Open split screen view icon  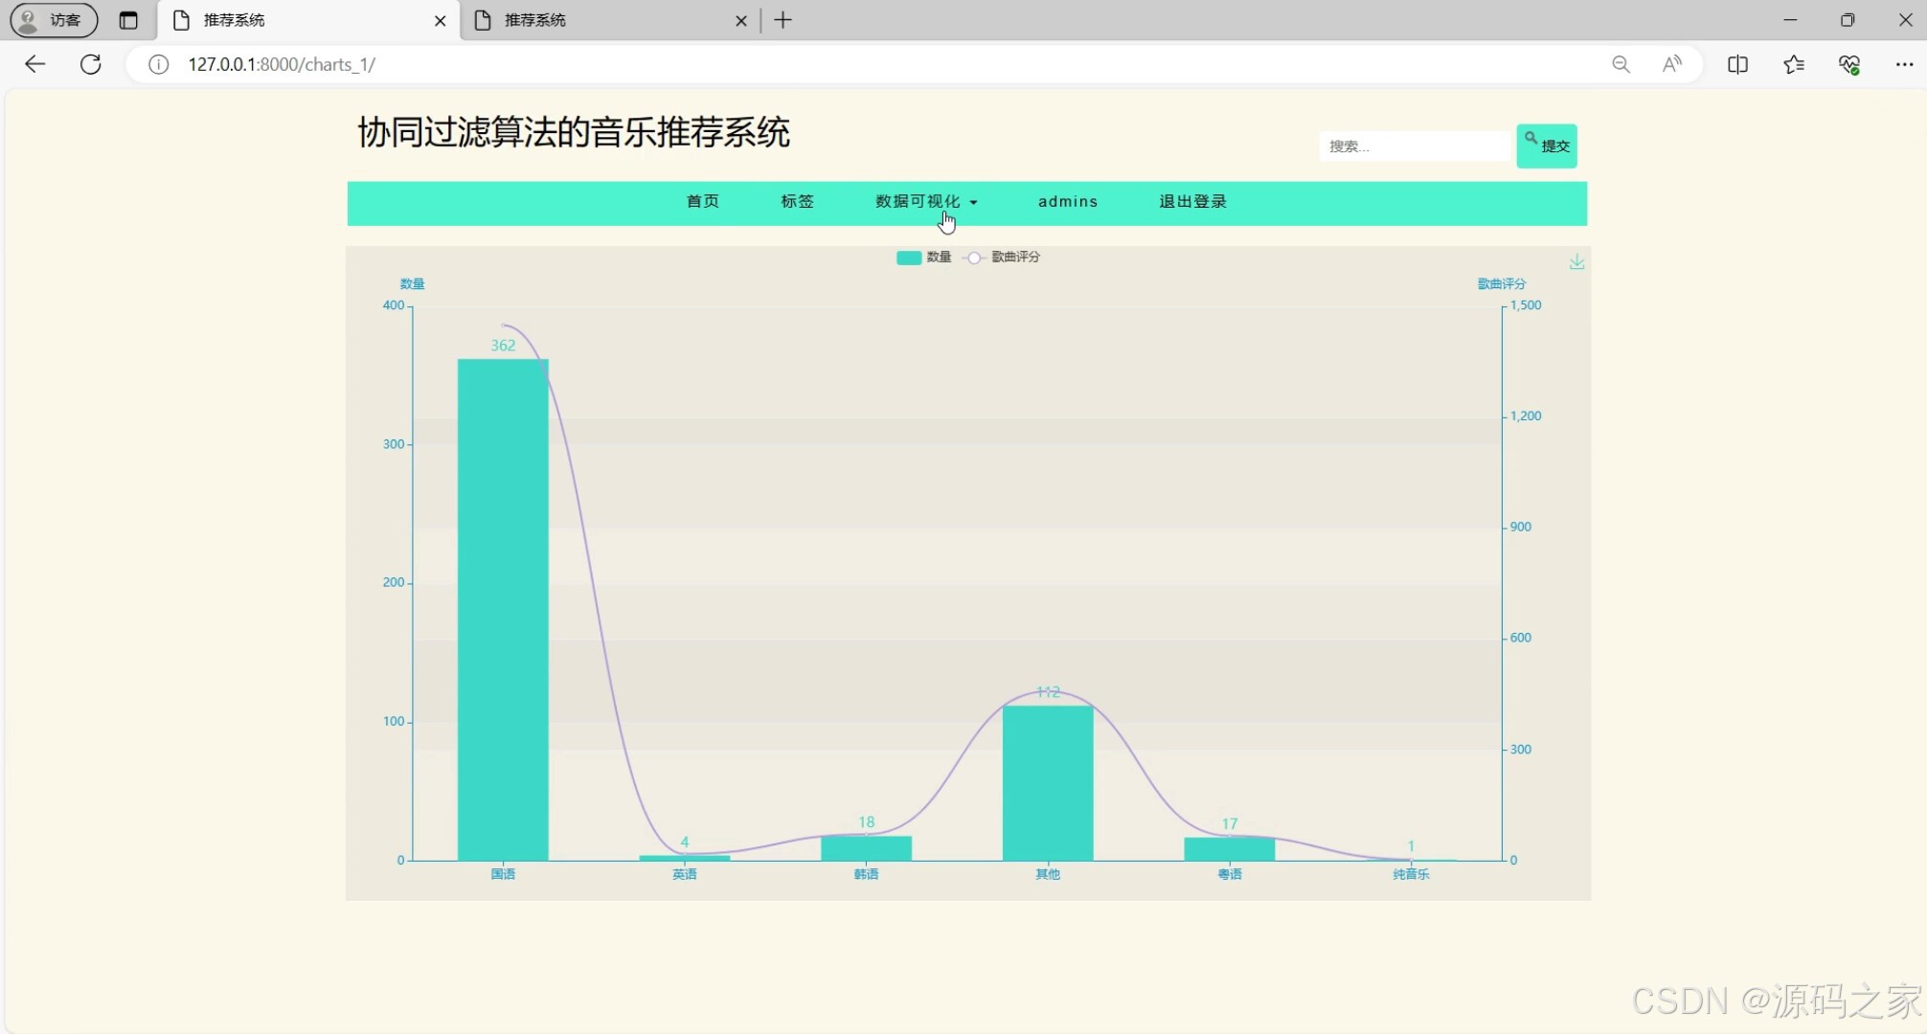1737,64
